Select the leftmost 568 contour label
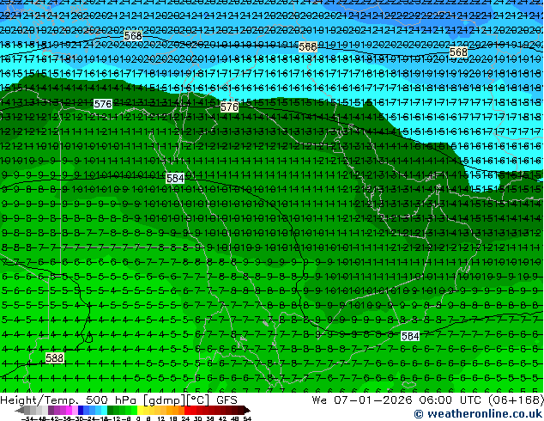 point(133,36)
